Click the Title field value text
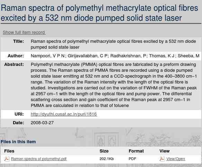The width and height of the screenshot is (202, 167). (x=113, y=44)
